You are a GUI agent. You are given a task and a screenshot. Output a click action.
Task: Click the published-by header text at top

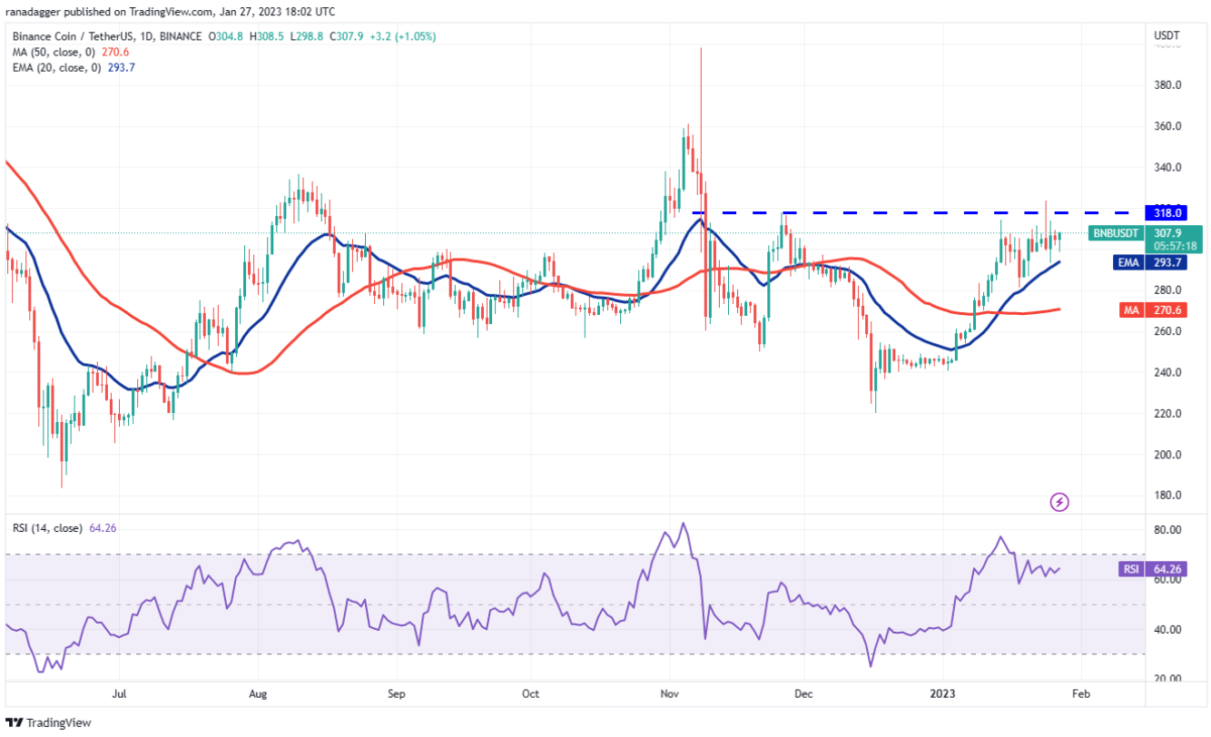click(x=172, y=11)
